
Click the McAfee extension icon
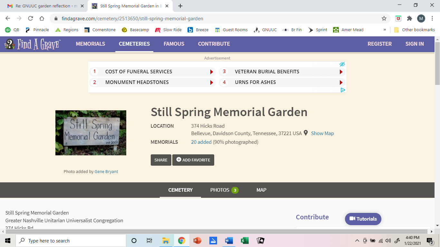(398, 18)
